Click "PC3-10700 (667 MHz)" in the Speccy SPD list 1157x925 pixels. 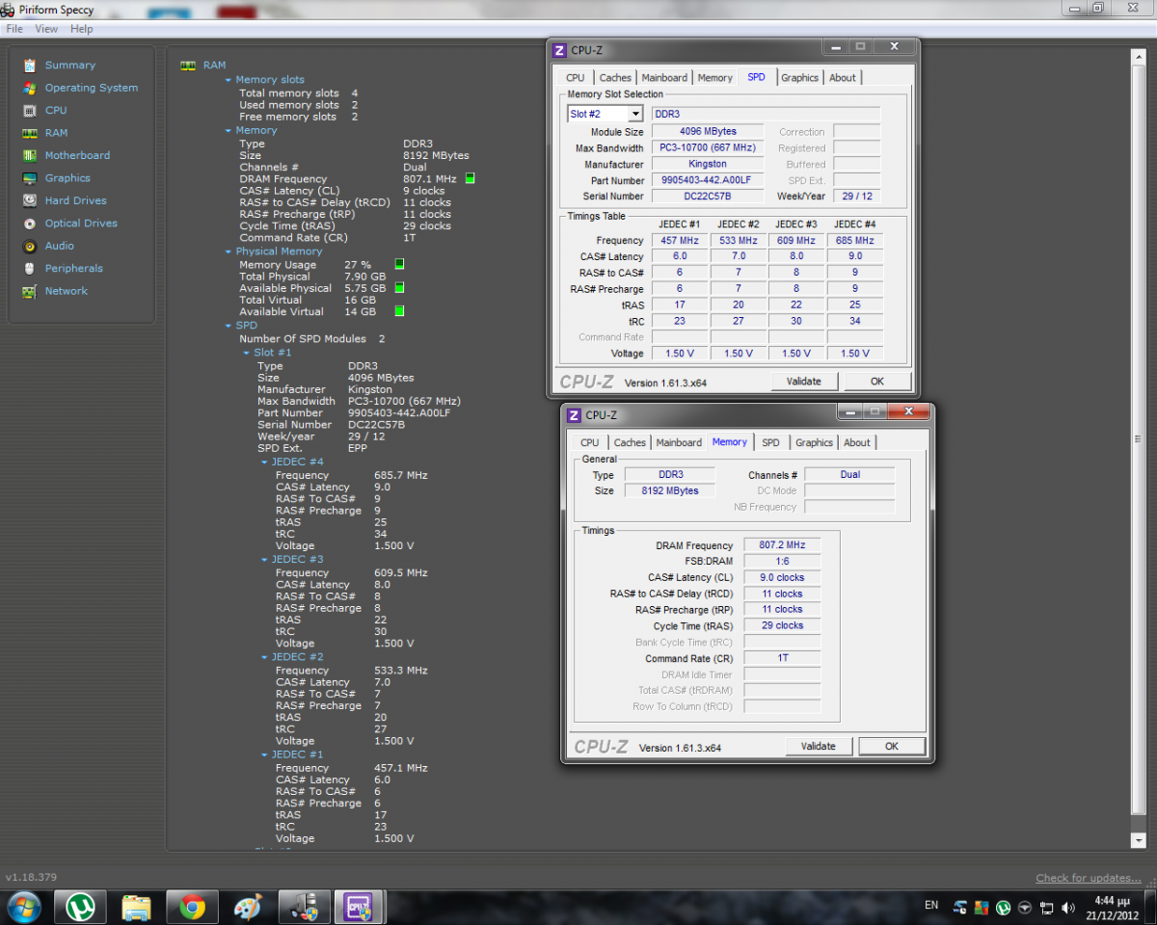click(x=404, y=401)
